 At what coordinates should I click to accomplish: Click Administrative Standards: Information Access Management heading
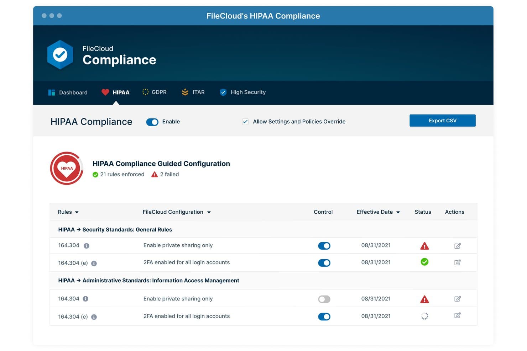pos(148,281)
